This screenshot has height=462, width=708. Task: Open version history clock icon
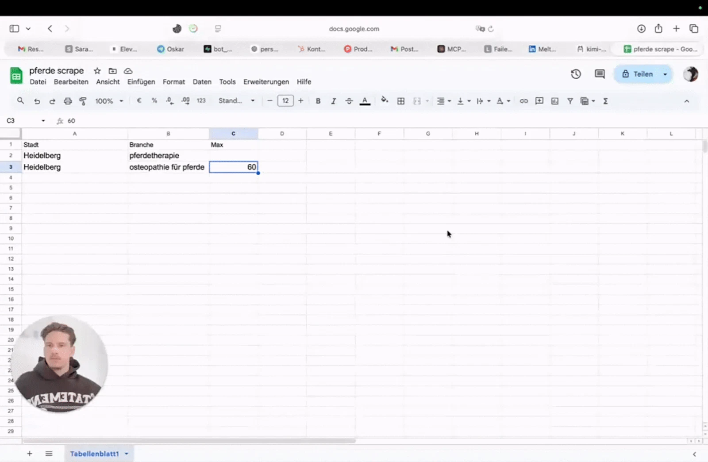[576, 74]
